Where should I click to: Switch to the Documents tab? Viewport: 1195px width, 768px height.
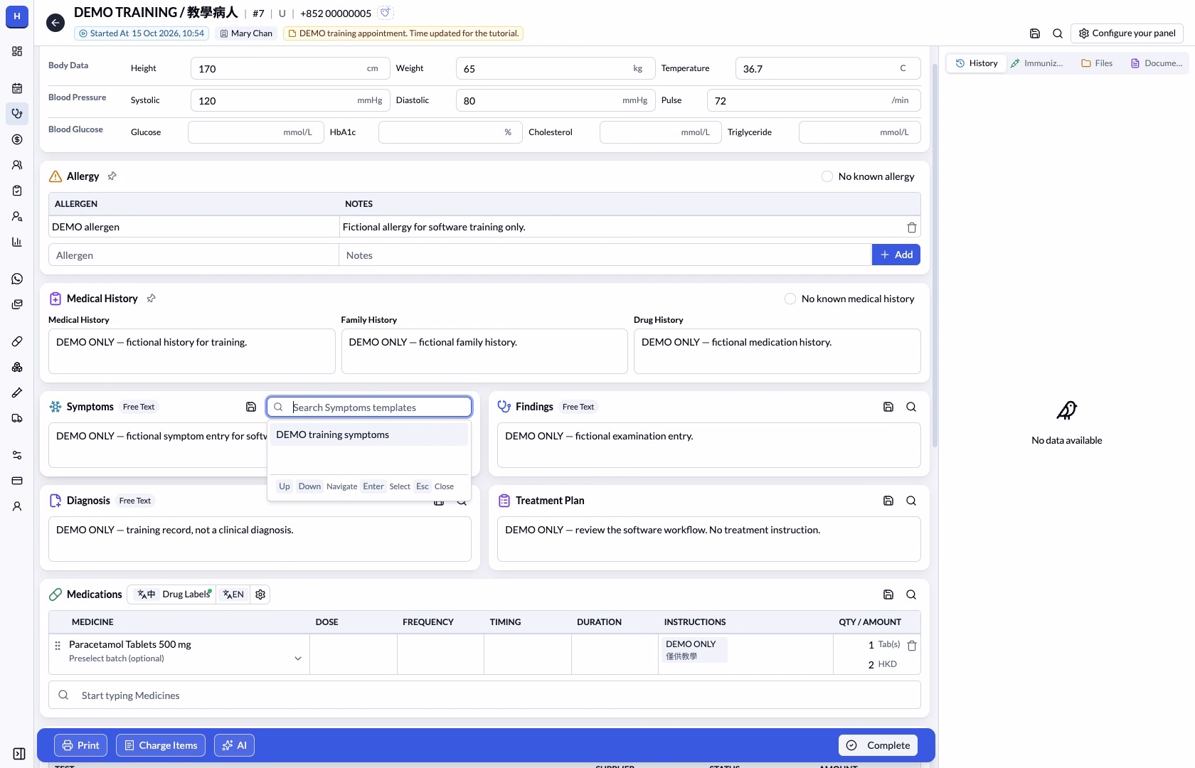point(1157,63)
